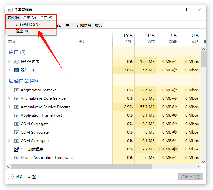
Task: Click the 照片 app icon
Action: (x=17, y=70)
